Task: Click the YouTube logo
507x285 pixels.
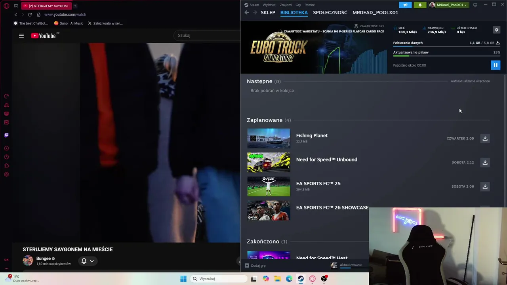Action: tap(43, 36)
